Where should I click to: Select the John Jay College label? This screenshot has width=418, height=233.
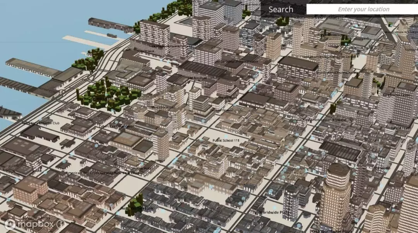point(225,61)
